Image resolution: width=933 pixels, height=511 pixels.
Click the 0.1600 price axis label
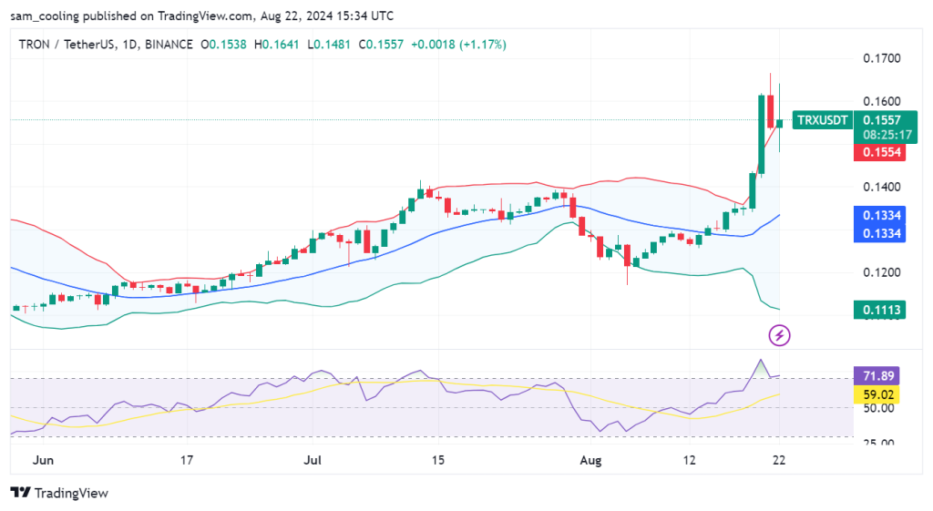tap(882, 101)
